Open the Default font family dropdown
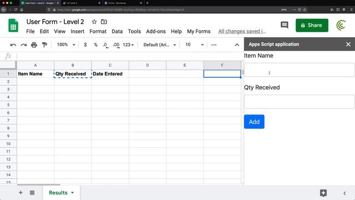This screenshot has width=355, height=200. pos(160,45)
